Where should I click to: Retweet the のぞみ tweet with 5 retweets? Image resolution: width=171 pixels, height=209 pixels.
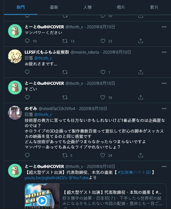point(65,155)
